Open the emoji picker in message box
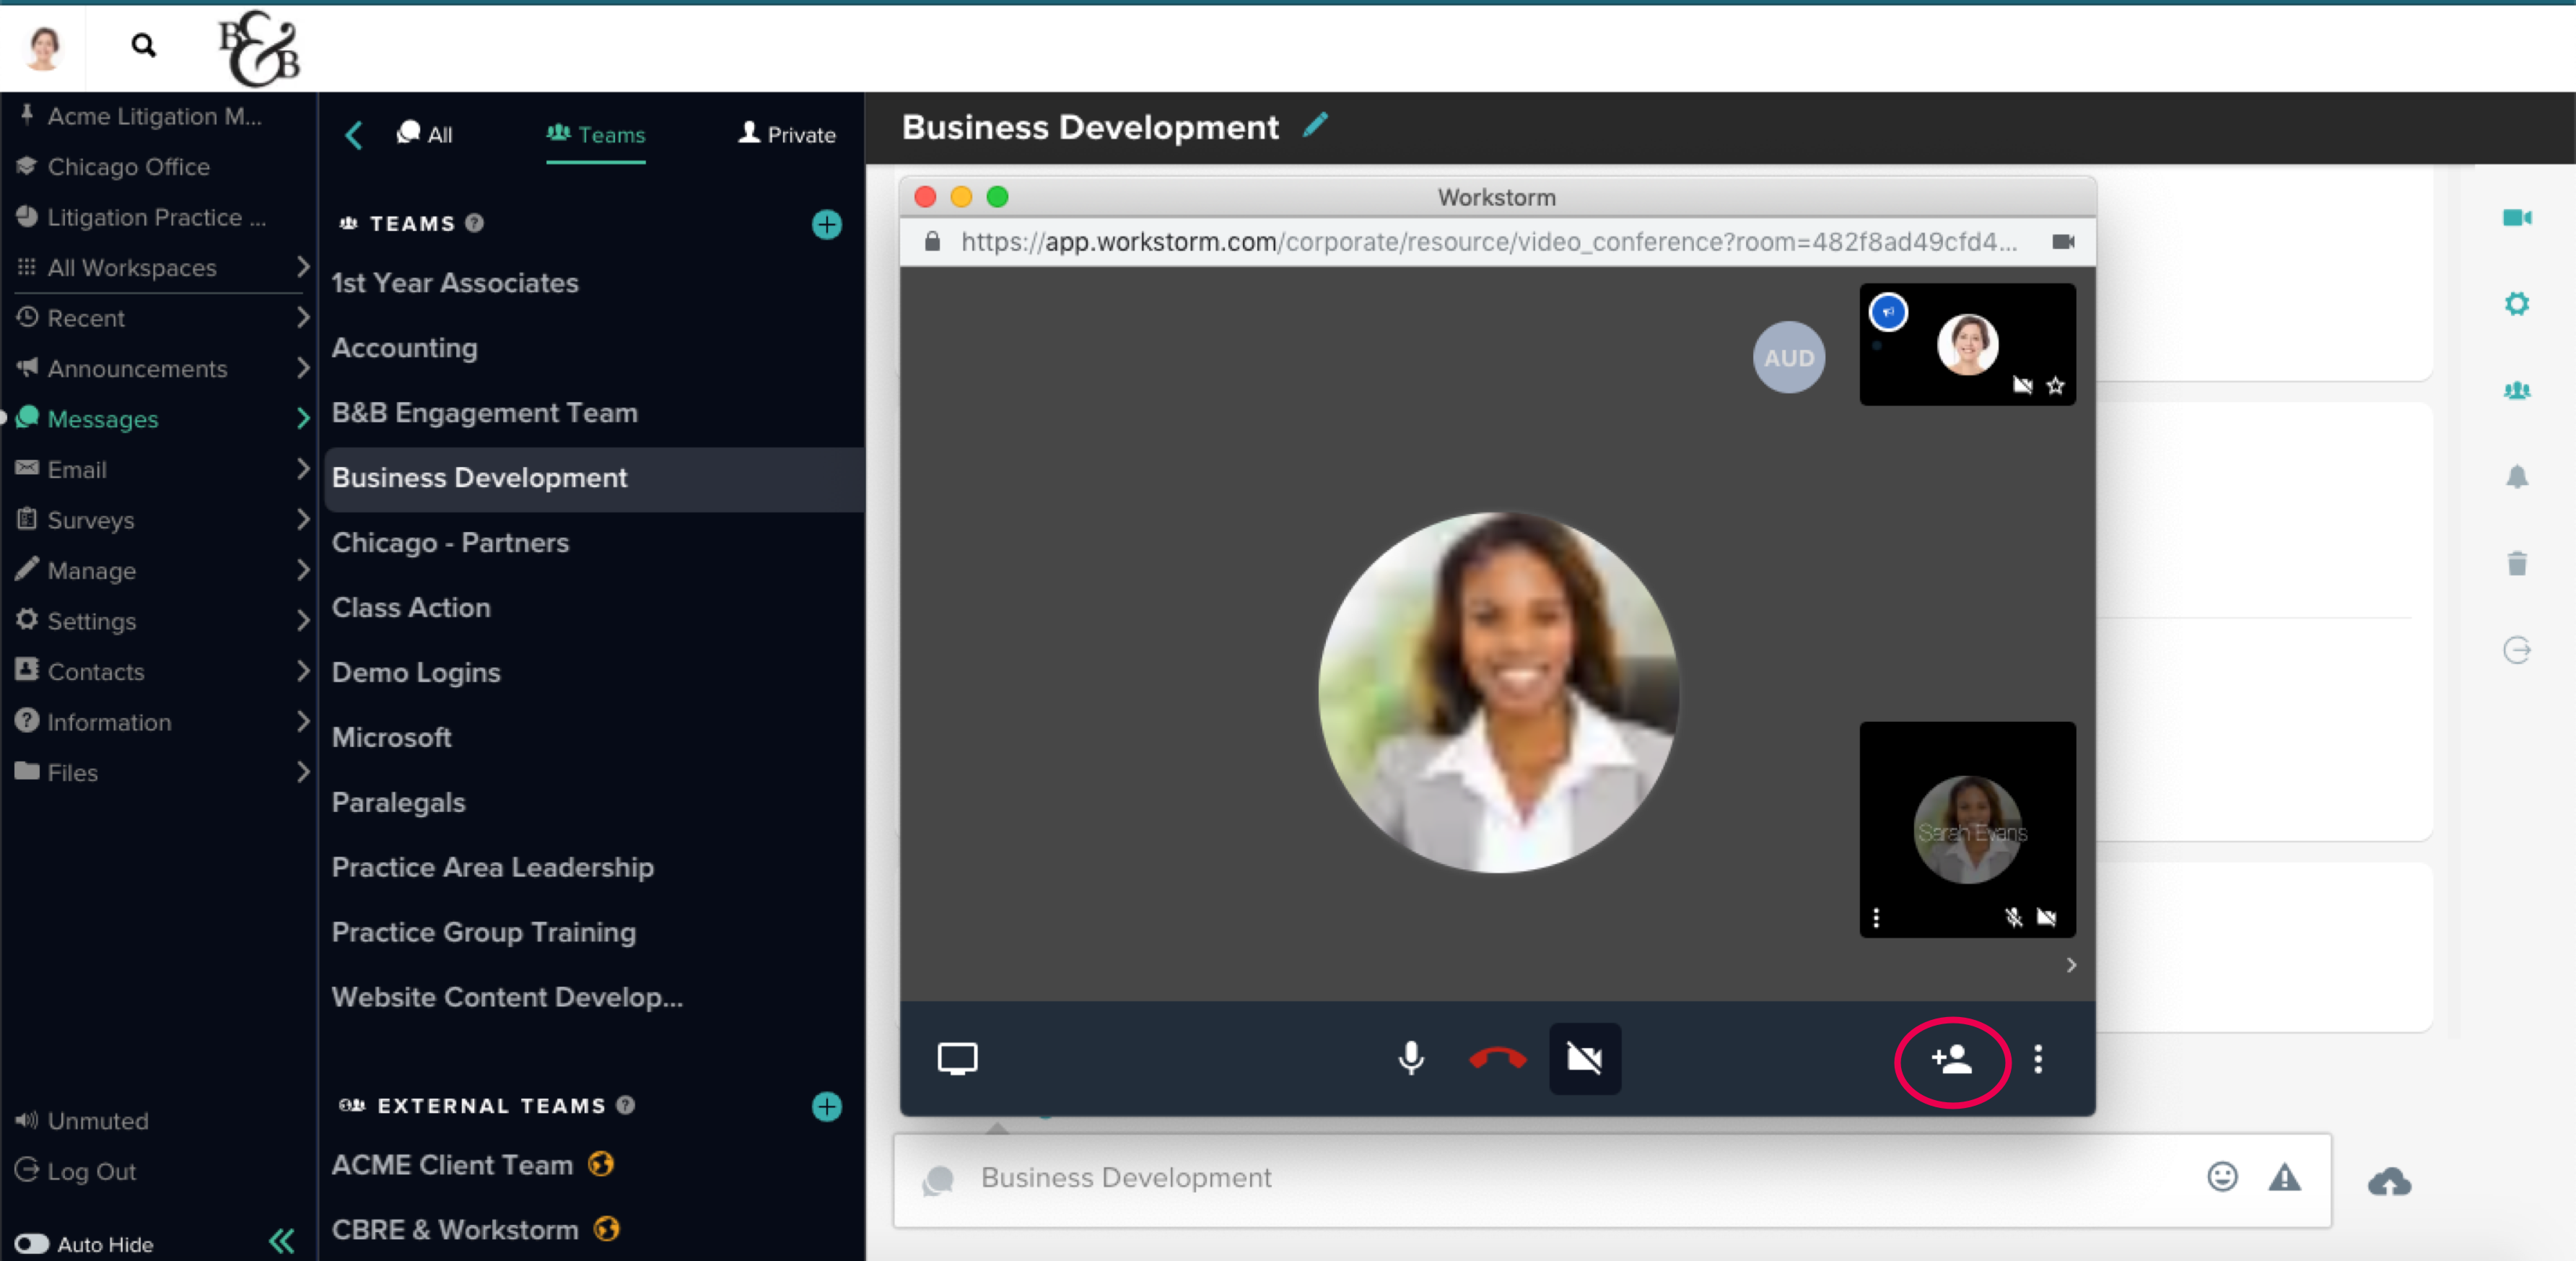Image resolution: width=2576 pixels, height=1261 pixels. pos(2222,1177)
